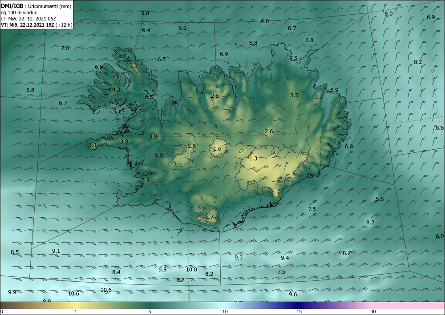Select the 9.1 value label

click(56, 251)
